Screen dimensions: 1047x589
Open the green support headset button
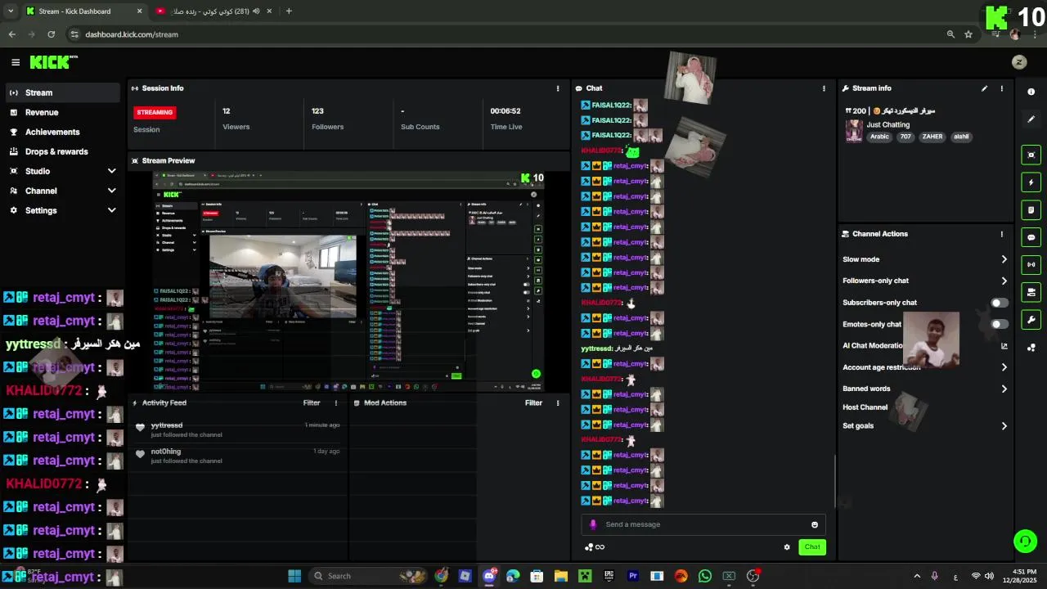click(1025, 541)
